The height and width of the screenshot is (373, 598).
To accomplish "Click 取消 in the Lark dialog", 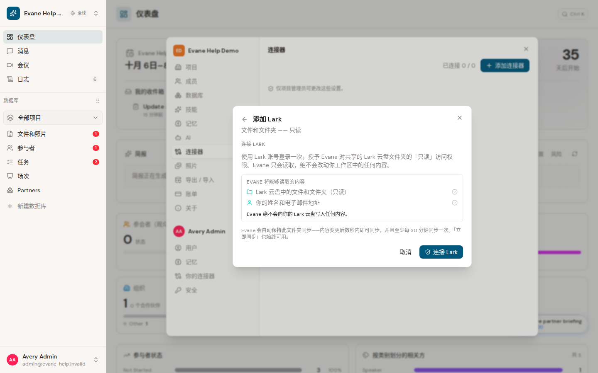I will (x=406, y=252).
